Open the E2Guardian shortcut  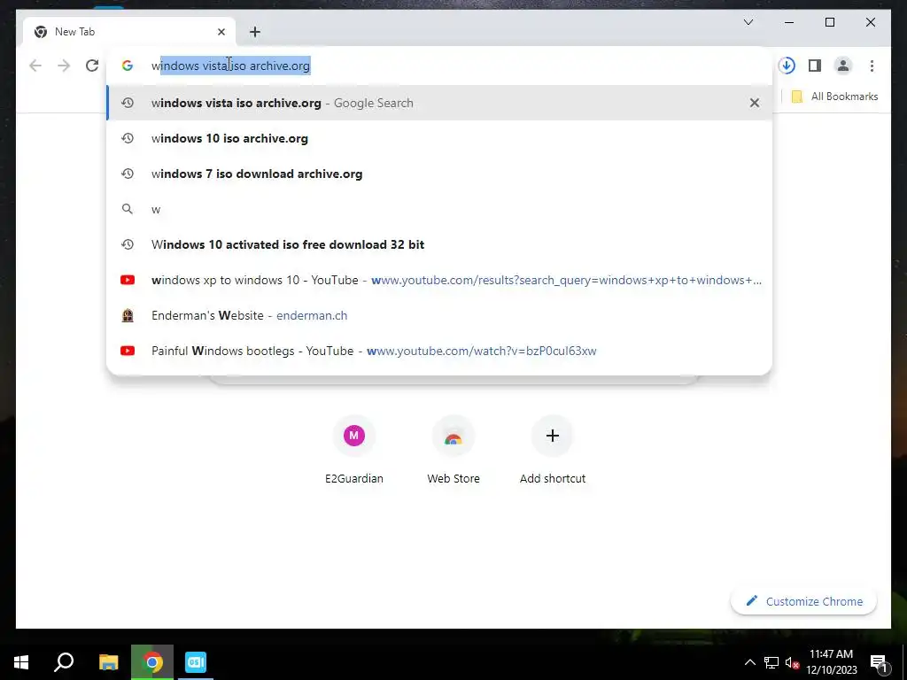(x=354, y=450)
